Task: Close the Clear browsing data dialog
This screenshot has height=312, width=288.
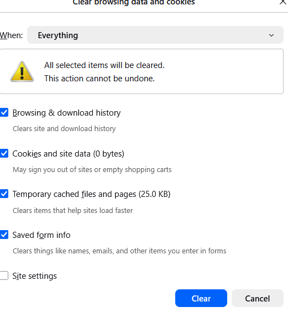Action: click(283, 2)
